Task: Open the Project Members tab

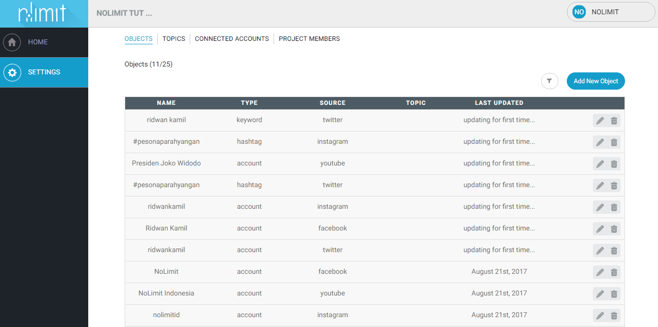Action: (310, 39)
